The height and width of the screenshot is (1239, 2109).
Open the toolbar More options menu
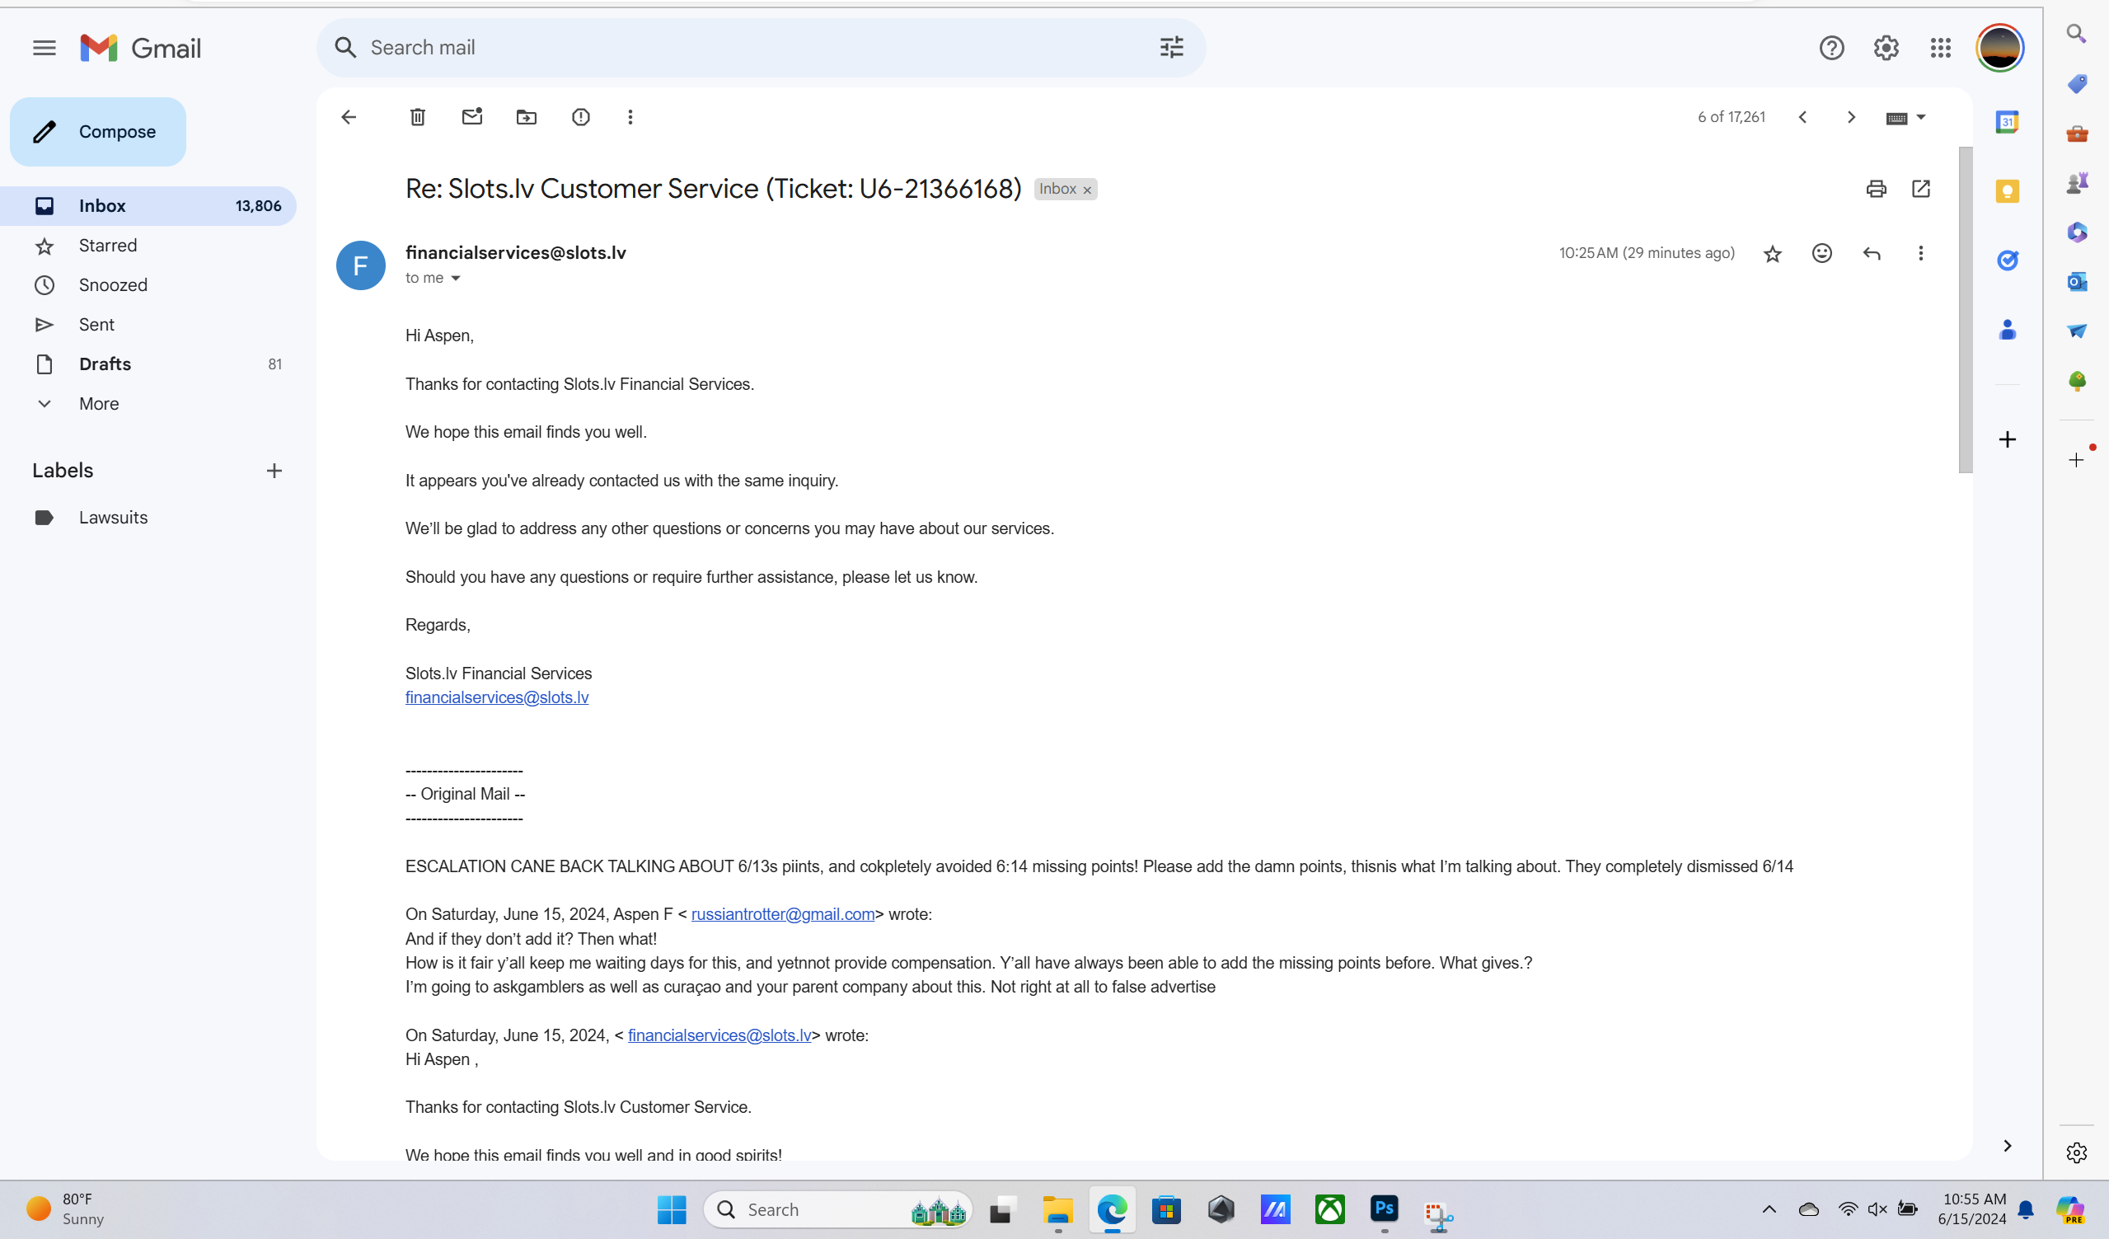630,117
